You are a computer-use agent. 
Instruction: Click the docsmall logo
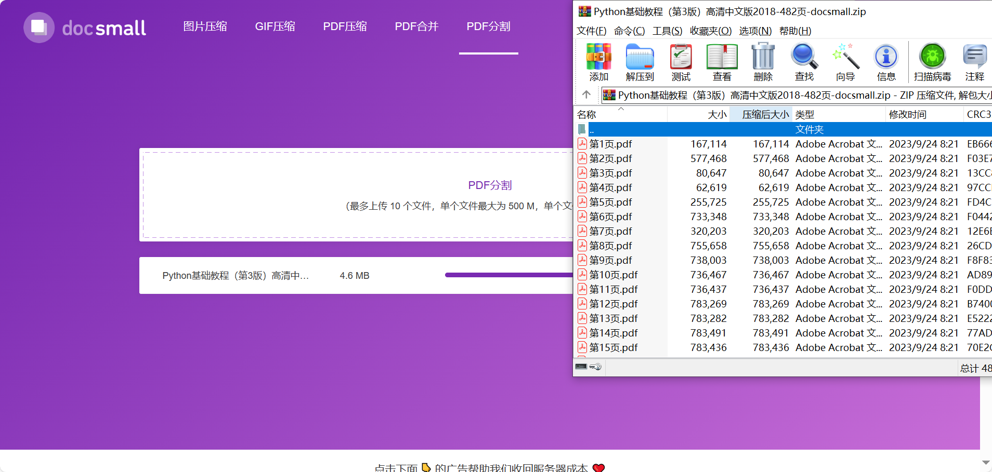coord(85,28)
